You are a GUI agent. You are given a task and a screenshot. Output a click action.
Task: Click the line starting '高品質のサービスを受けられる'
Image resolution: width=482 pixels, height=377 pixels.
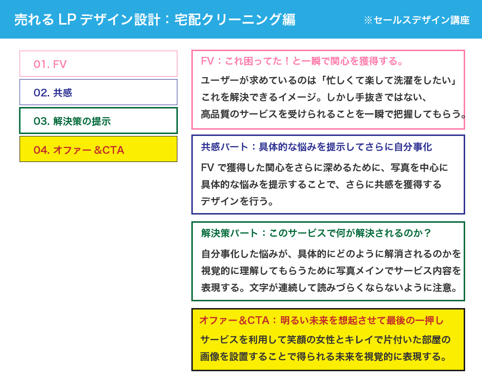[x=333, y=114]
